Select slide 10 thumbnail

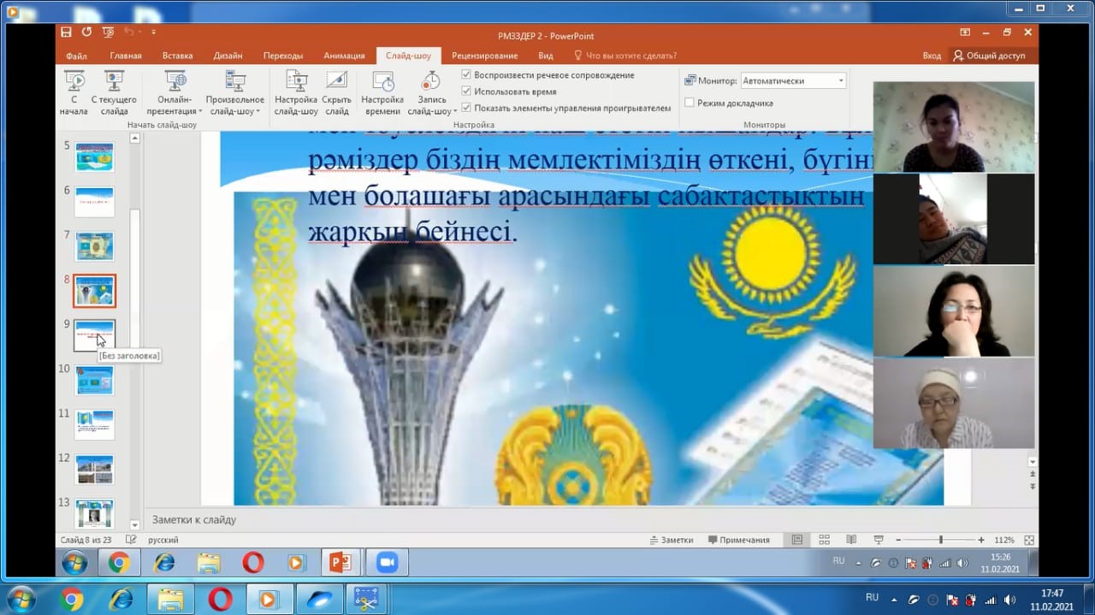94,380
